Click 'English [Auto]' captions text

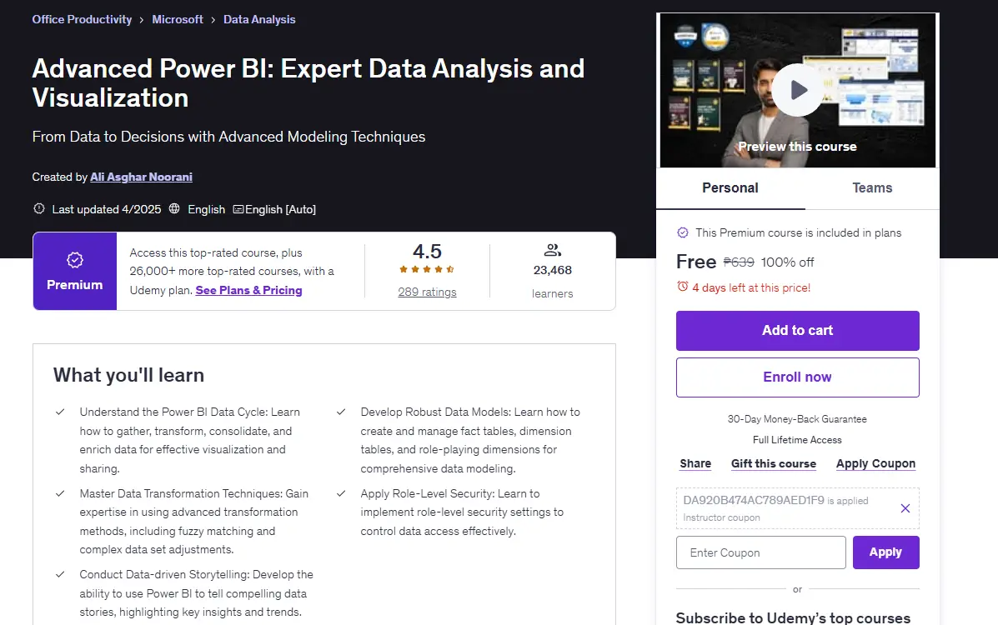tap(280, 209)
